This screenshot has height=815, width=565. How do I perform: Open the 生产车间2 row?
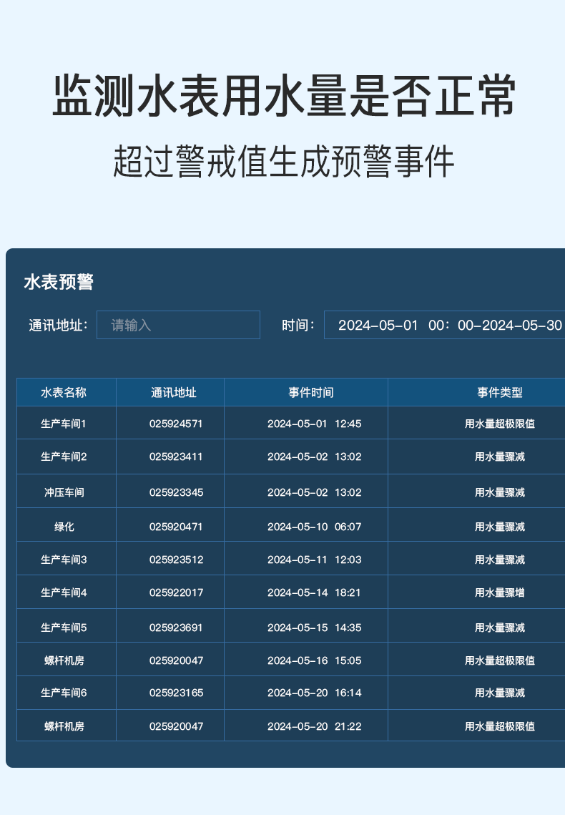64,457
